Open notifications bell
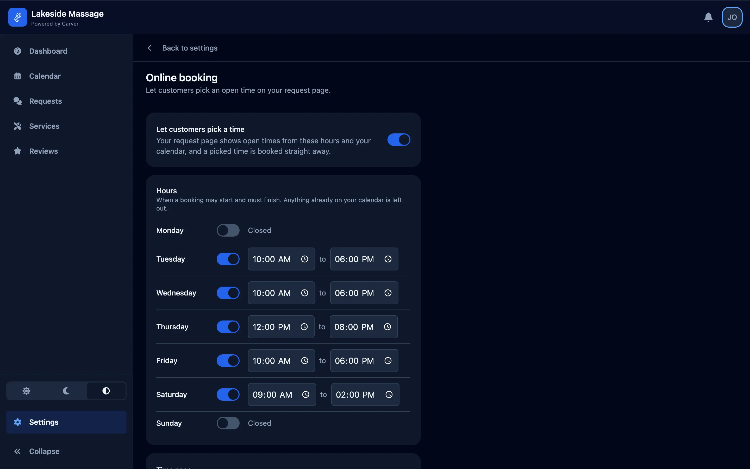Viewport: 750px width, 469px height. 708,17
